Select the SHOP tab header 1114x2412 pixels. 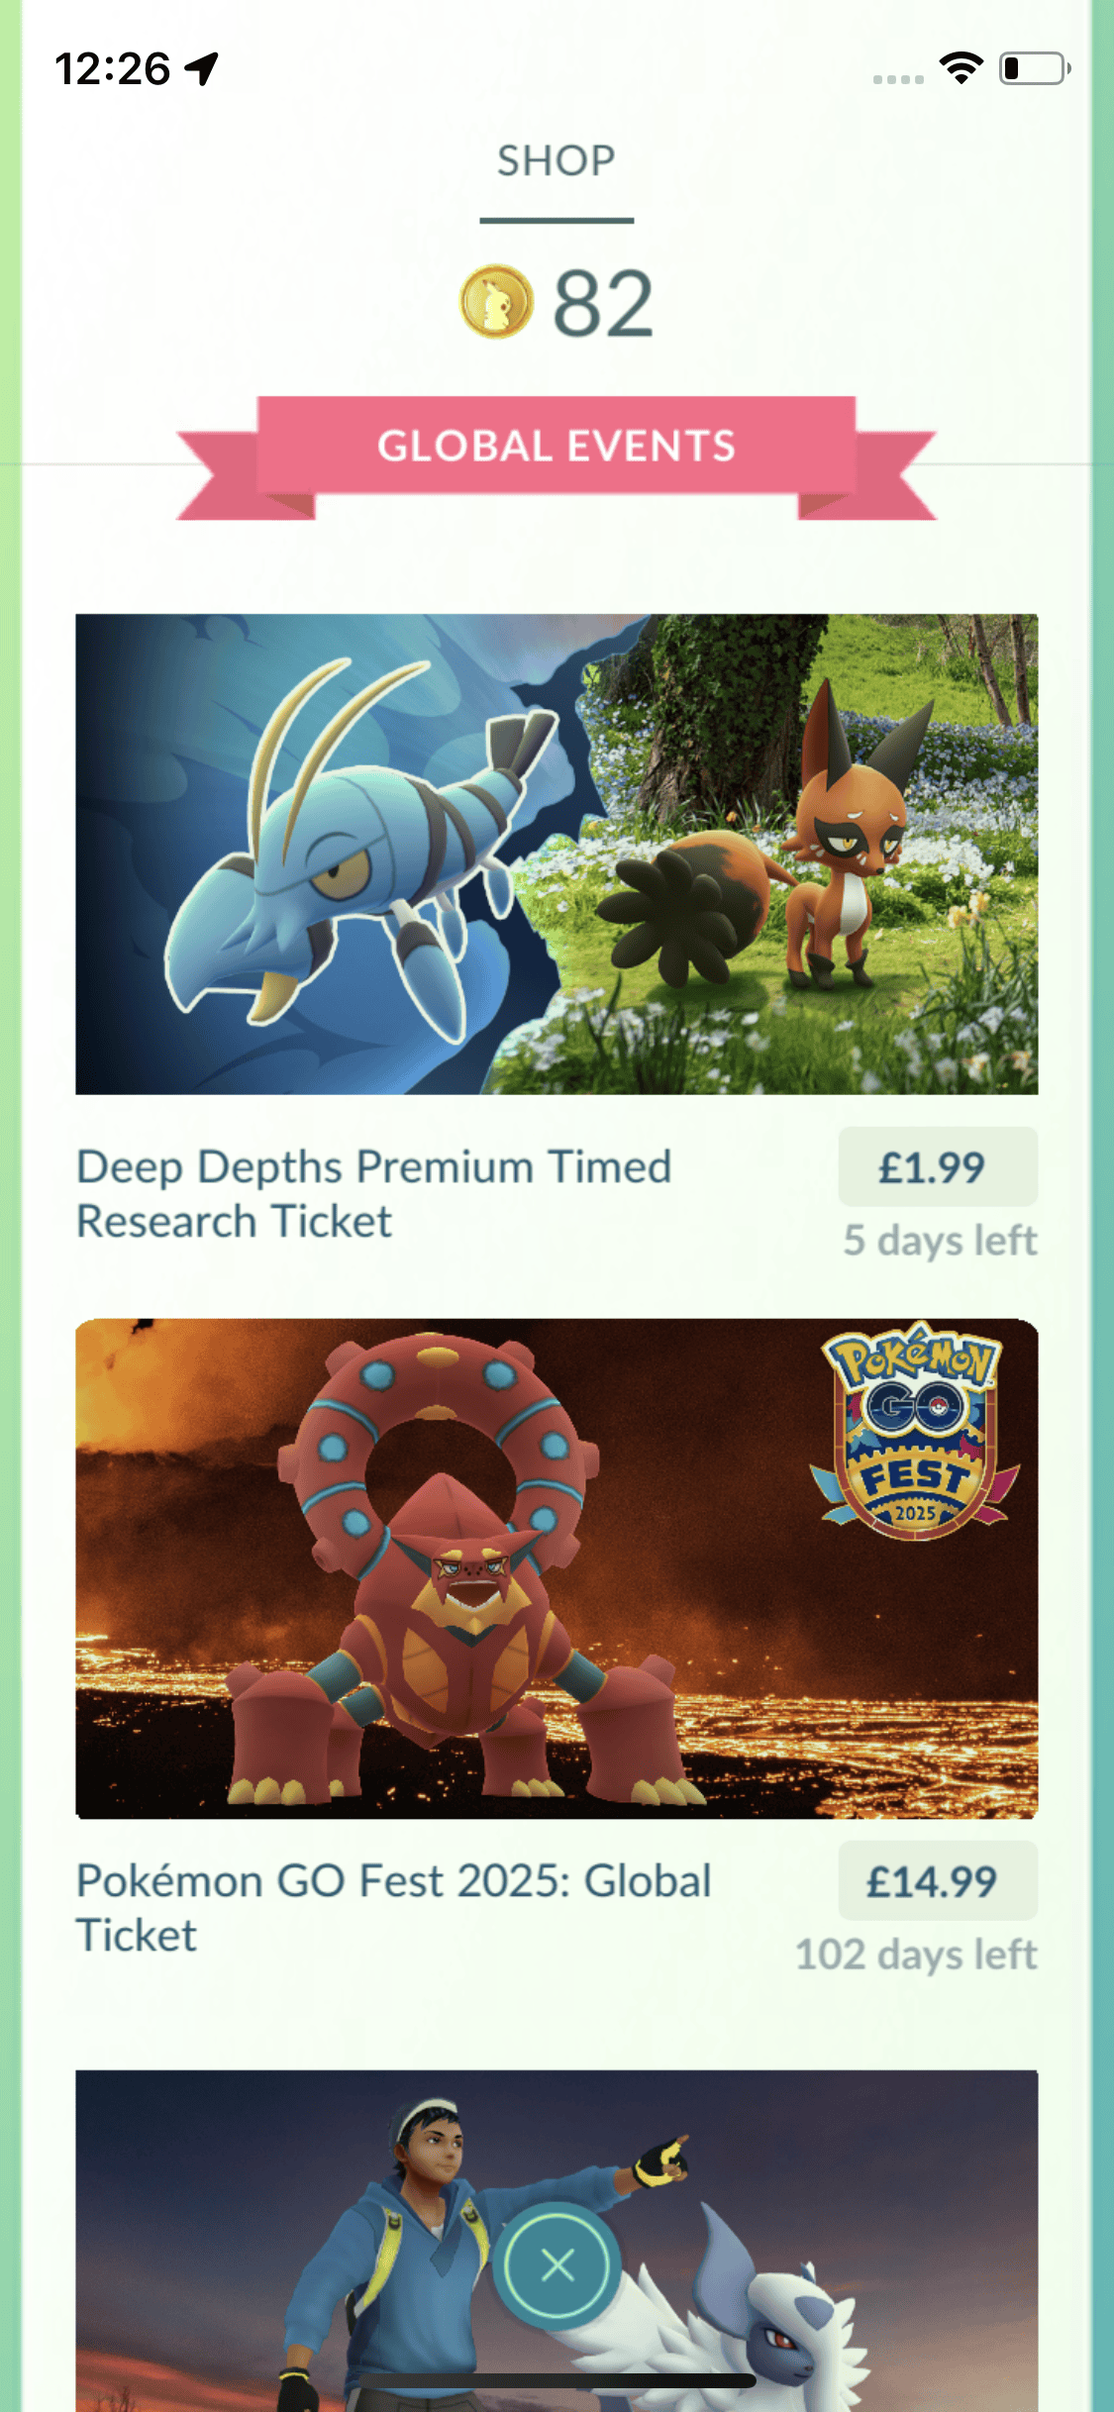(x=557, y=160)
